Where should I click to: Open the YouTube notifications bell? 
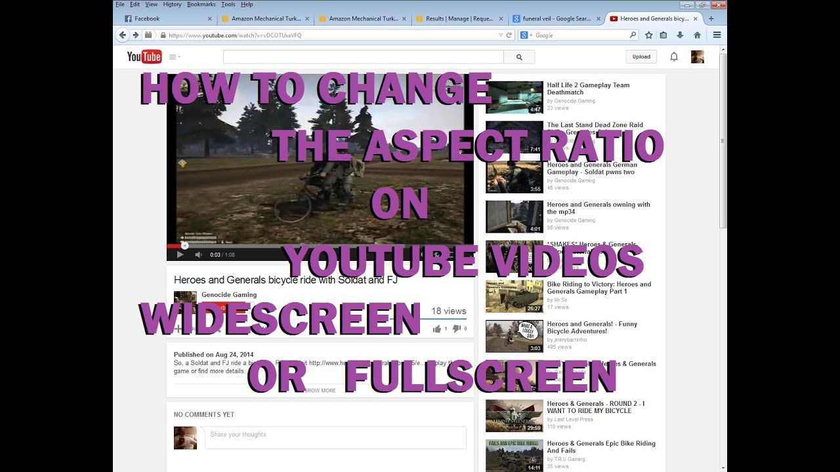pos(674,57)
